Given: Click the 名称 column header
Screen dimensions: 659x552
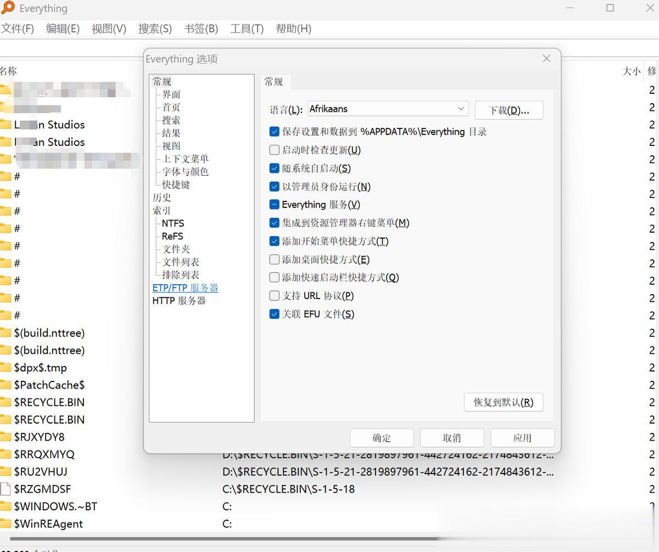Looking at the screenshot, I should (x=8, y=71).
